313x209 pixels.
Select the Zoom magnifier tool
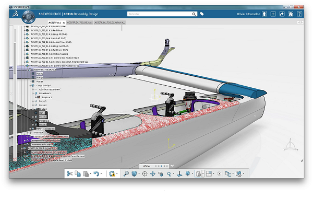click(x=169, y=174)
